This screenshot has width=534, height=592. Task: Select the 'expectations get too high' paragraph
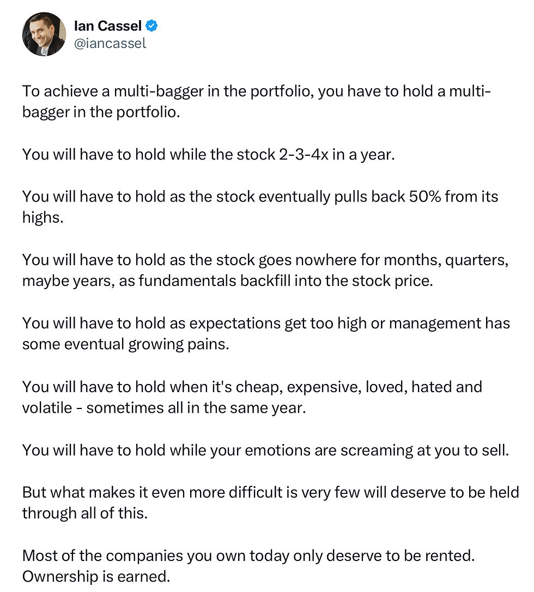coord(266,334)
